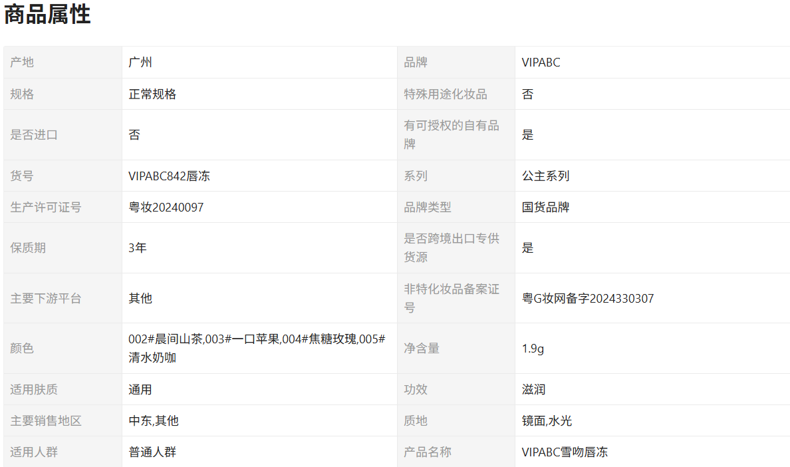Screen dimensions: 790x467
Task: Click the 是否跨境出口专供货源 label
Action: [x=452, y=248]
